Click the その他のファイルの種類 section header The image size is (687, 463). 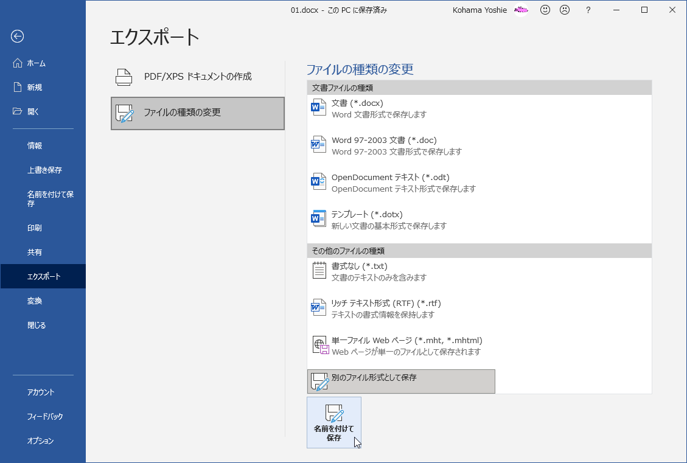[480, 251]
